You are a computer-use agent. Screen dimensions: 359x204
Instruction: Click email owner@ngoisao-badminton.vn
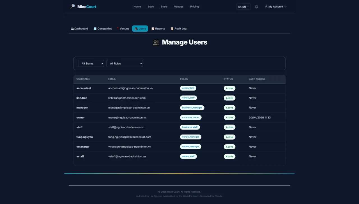pyautogui.click(x=127, y=117)
